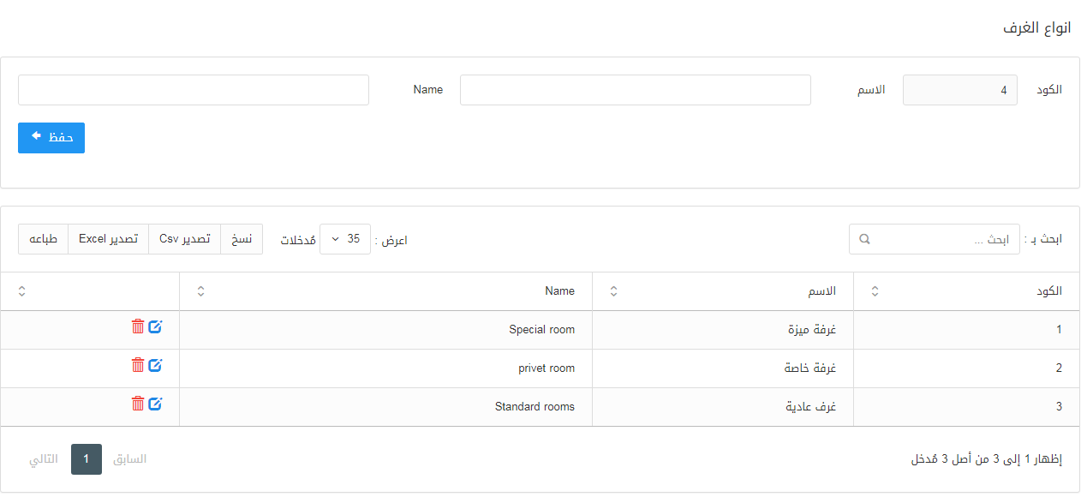
Task: Sort table by الاسم column
Action: click(x=613, y=291)
